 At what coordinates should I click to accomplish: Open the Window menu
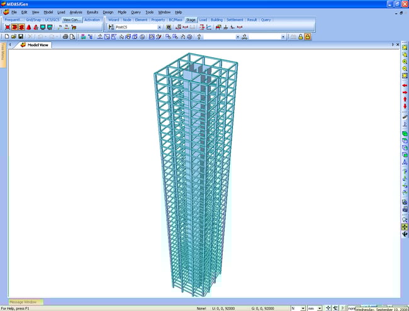[x=164, y=12]
